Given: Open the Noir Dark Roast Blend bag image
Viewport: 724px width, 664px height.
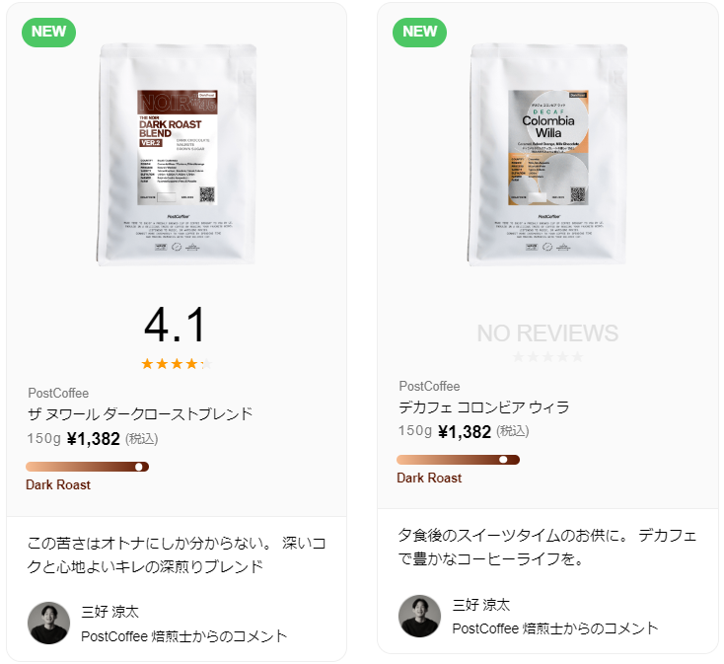Looking at the screenshot, I should (x=177, y=155).
